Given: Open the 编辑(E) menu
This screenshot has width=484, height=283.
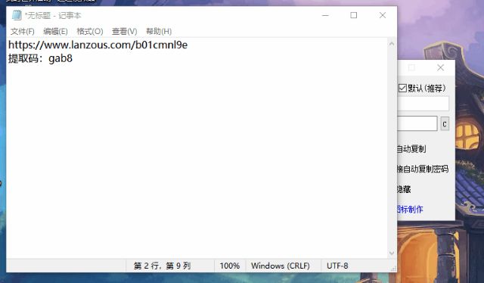Looking at the screenshot, I should point(55,31).
